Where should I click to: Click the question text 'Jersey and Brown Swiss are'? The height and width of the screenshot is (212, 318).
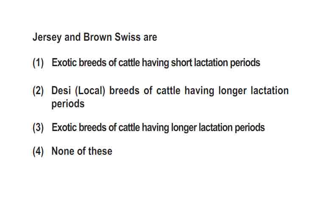(x=95, y=37)
